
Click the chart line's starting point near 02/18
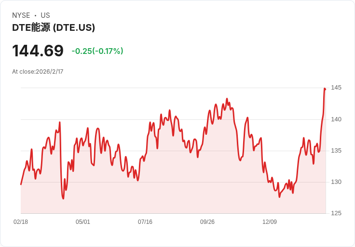click(x=21, y=184)
